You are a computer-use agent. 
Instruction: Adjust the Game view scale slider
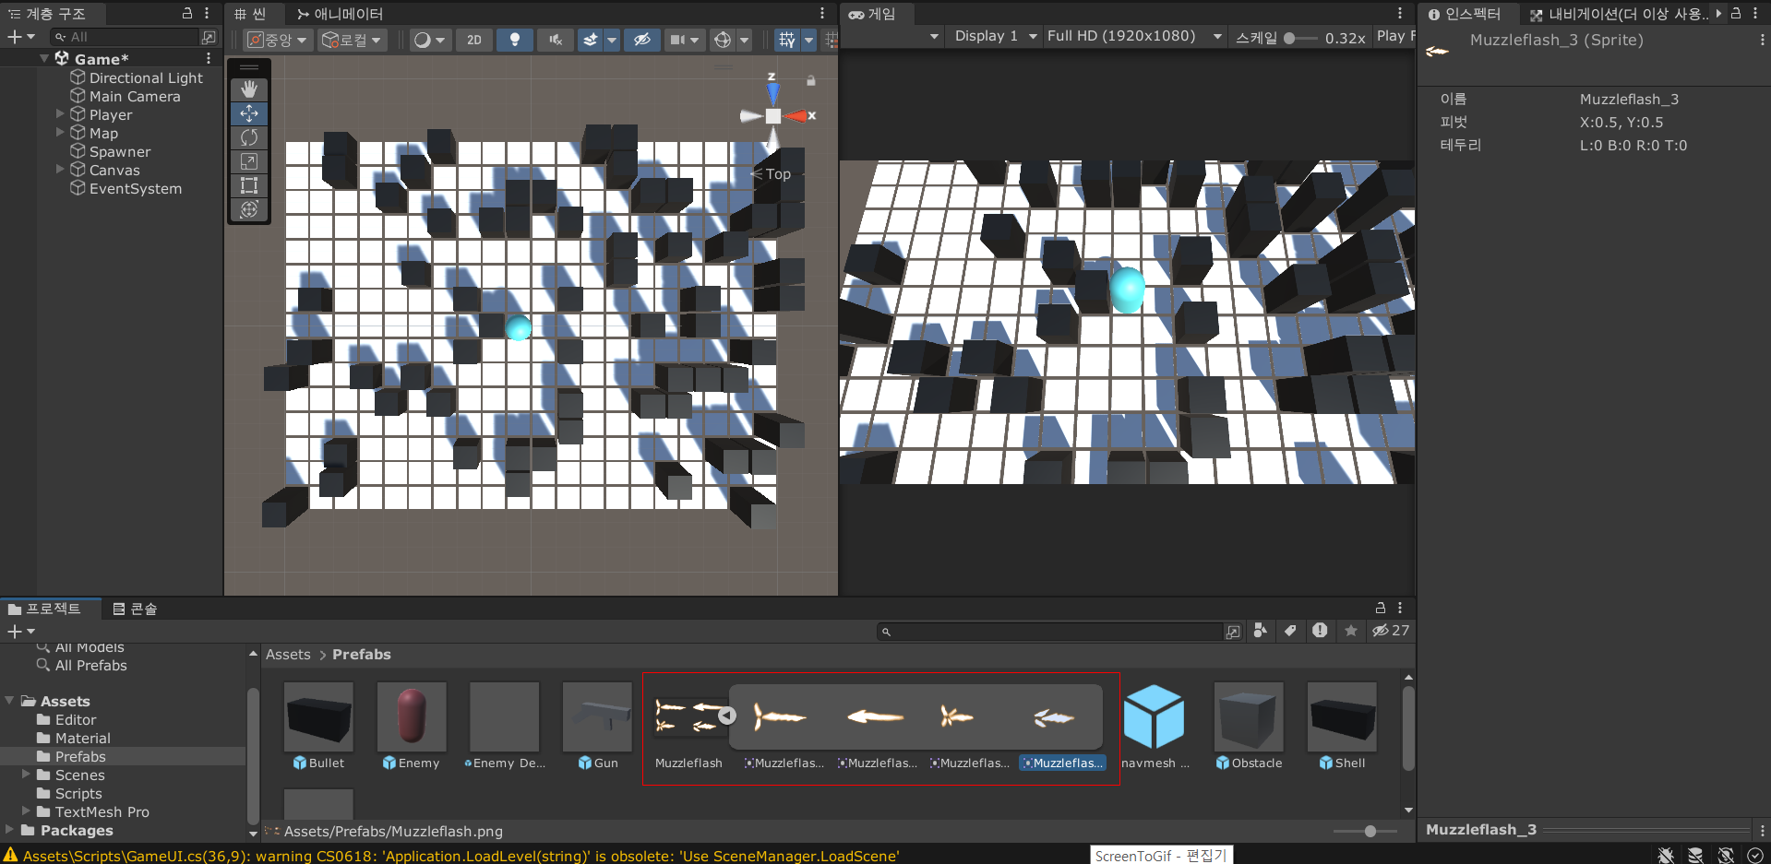tap(1300, 38)
